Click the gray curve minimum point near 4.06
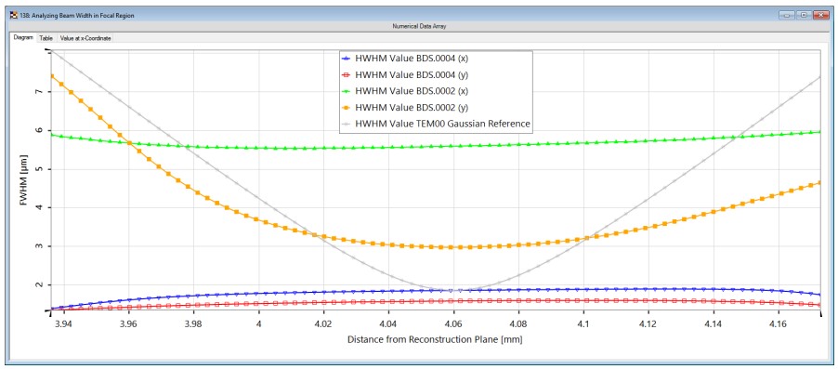Screen dimensions: 838x369 pos(451,291)
